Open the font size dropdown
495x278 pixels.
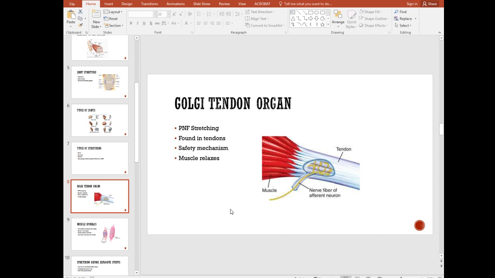[x=168, y=14]
